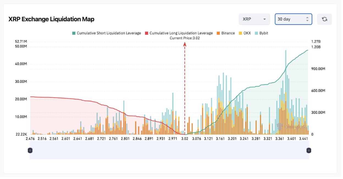This screenshot has width=343, height=179.
Task: Click the 3.361 x-axis label
Action: pos(280,139)
